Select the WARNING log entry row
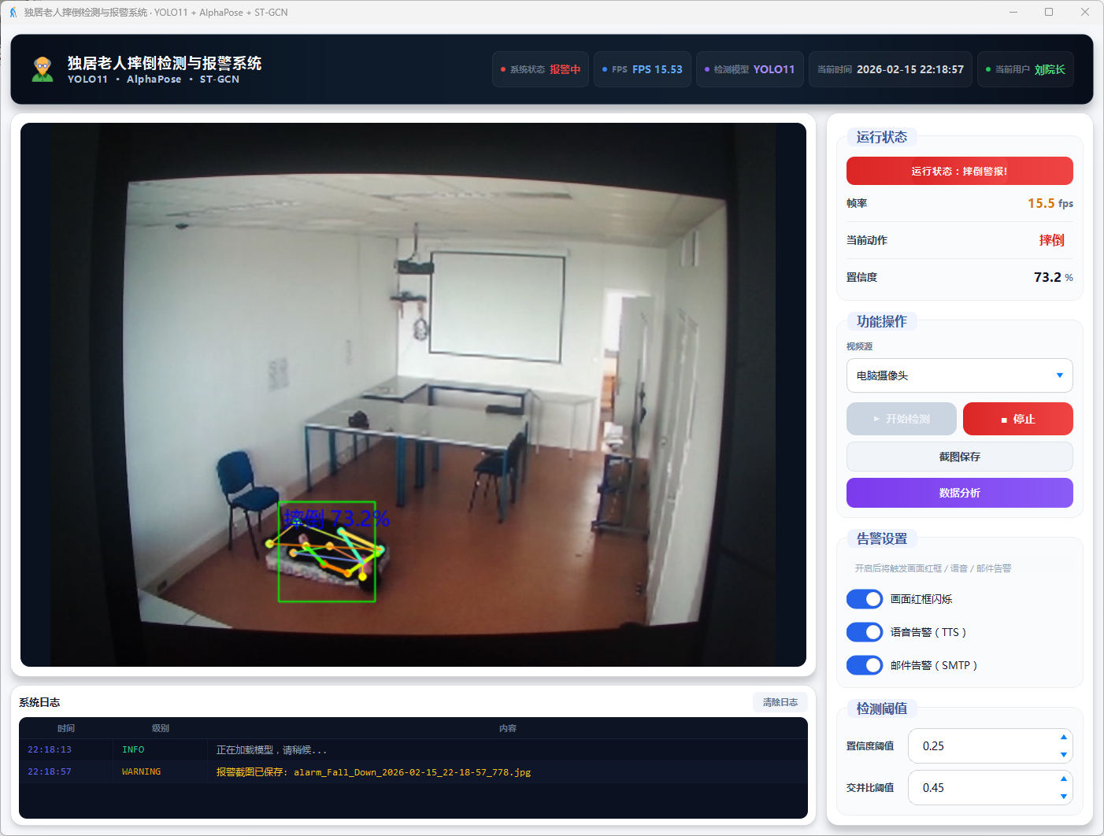The width and height of the screenshot is (1104, 836). 413,772
